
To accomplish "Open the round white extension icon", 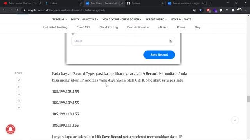I will (221, 10).
